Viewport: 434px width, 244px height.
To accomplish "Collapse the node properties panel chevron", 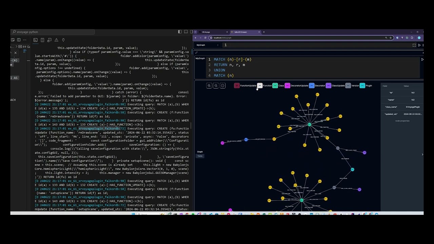I will (x=422, y=155).
